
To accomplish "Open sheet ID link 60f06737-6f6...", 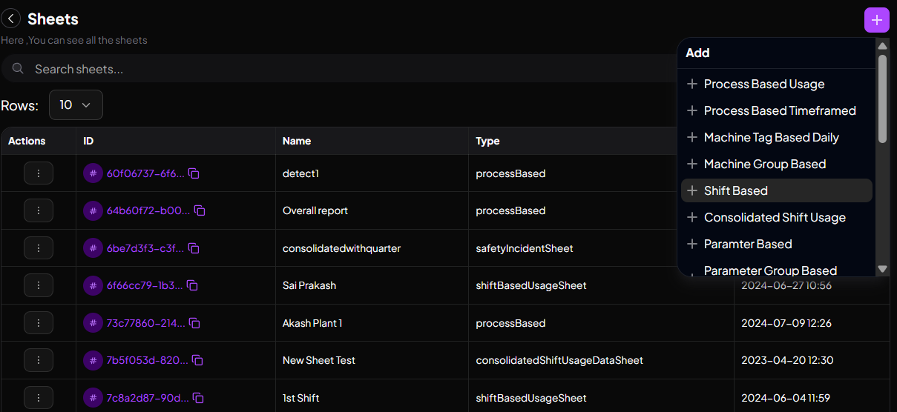I will [145, 173].
